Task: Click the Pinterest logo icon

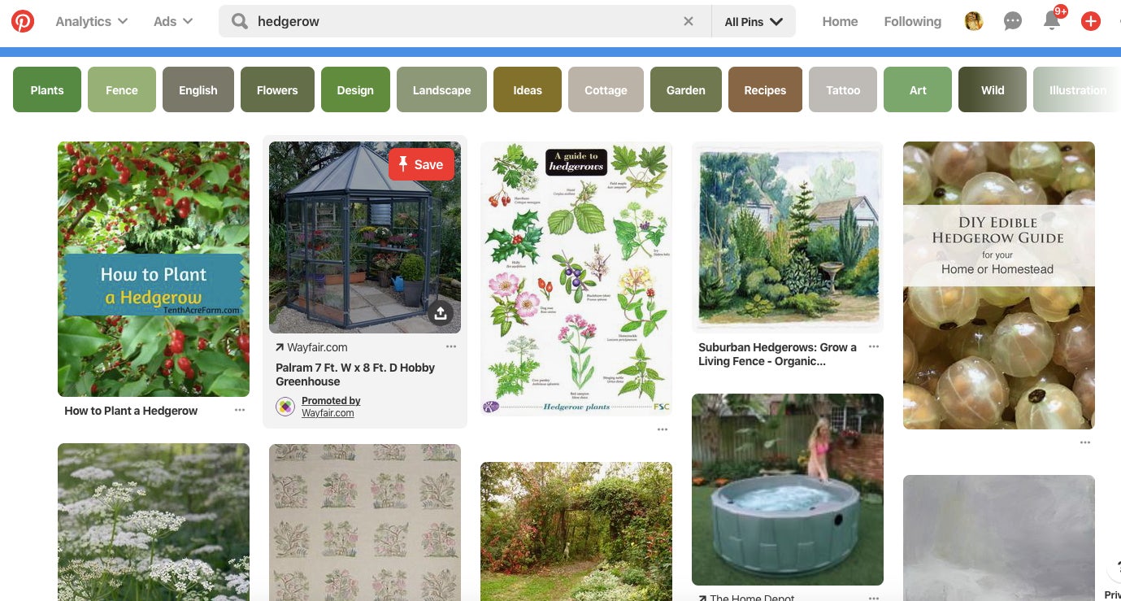Action: 23,21
